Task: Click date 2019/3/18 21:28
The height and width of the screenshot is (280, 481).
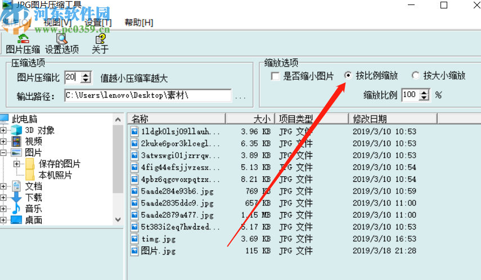Action: 384,251
